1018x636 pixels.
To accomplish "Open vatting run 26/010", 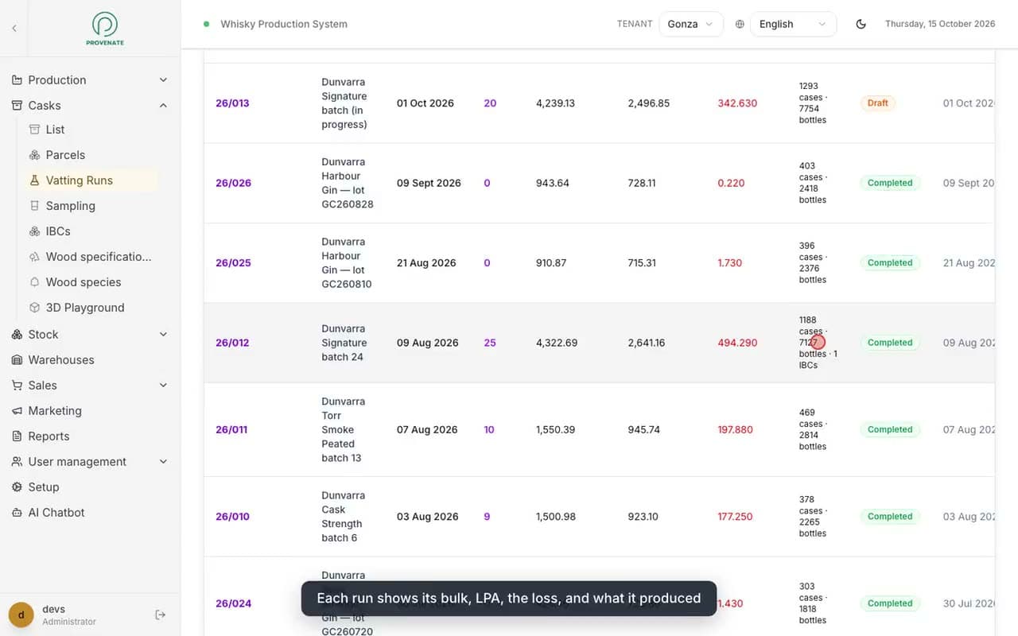I will pos(232,517).
